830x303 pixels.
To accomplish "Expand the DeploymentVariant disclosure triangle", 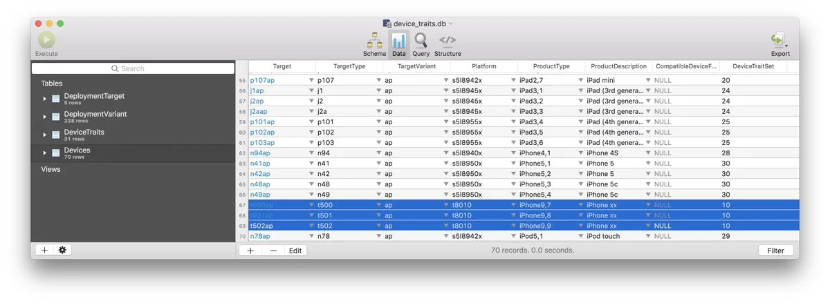I will click(x=45, y=117).
